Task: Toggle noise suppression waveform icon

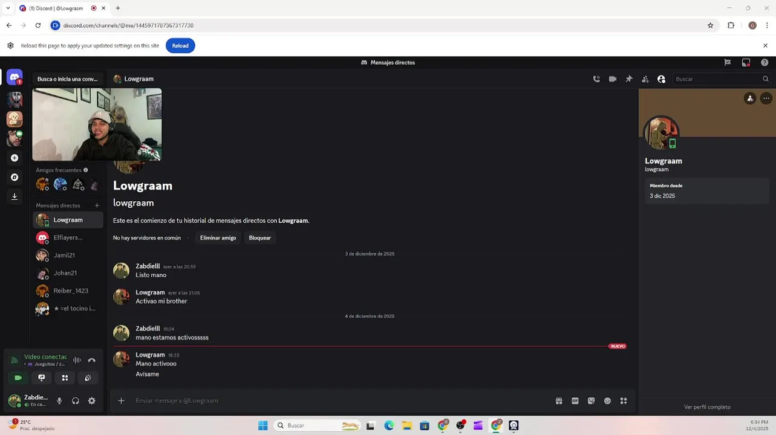Action: click(77, 360)
